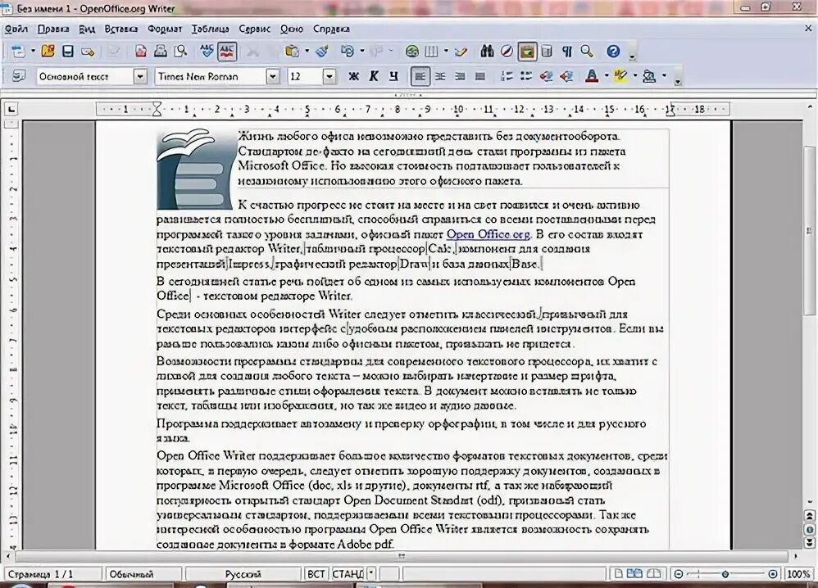Expand the paragraph style dropdown arrow
Image resolution: width=818 pixels, height=588 pixels.
click(140, 77)
